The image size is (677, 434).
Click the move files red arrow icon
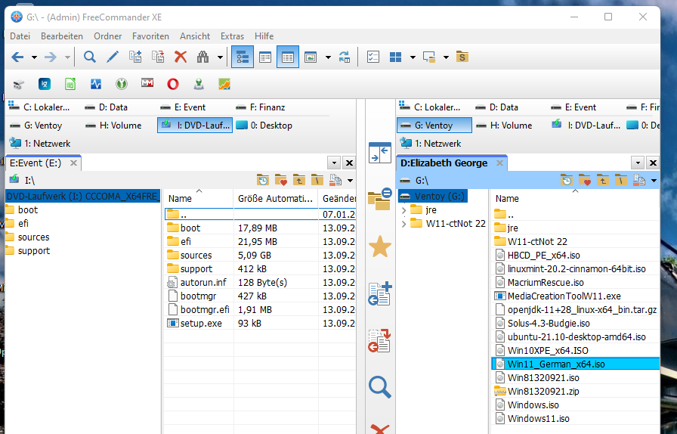tap(380, 341)
